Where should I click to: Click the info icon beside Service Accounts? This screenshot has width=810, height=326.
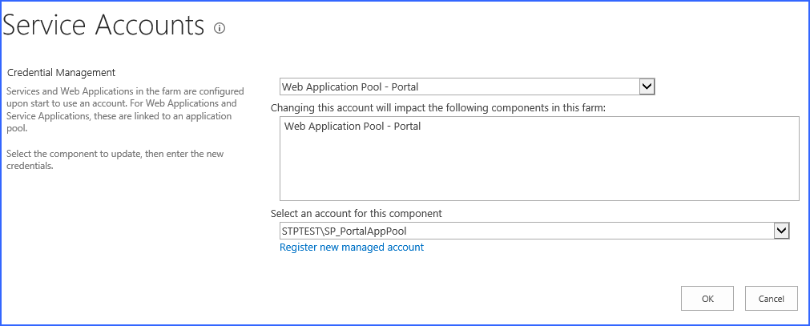point(220,28)
